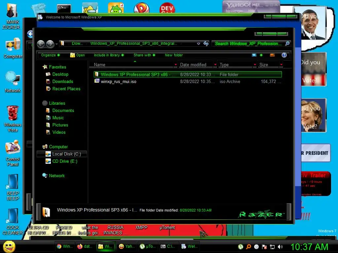Select Libraries in navigation pane

57,103
